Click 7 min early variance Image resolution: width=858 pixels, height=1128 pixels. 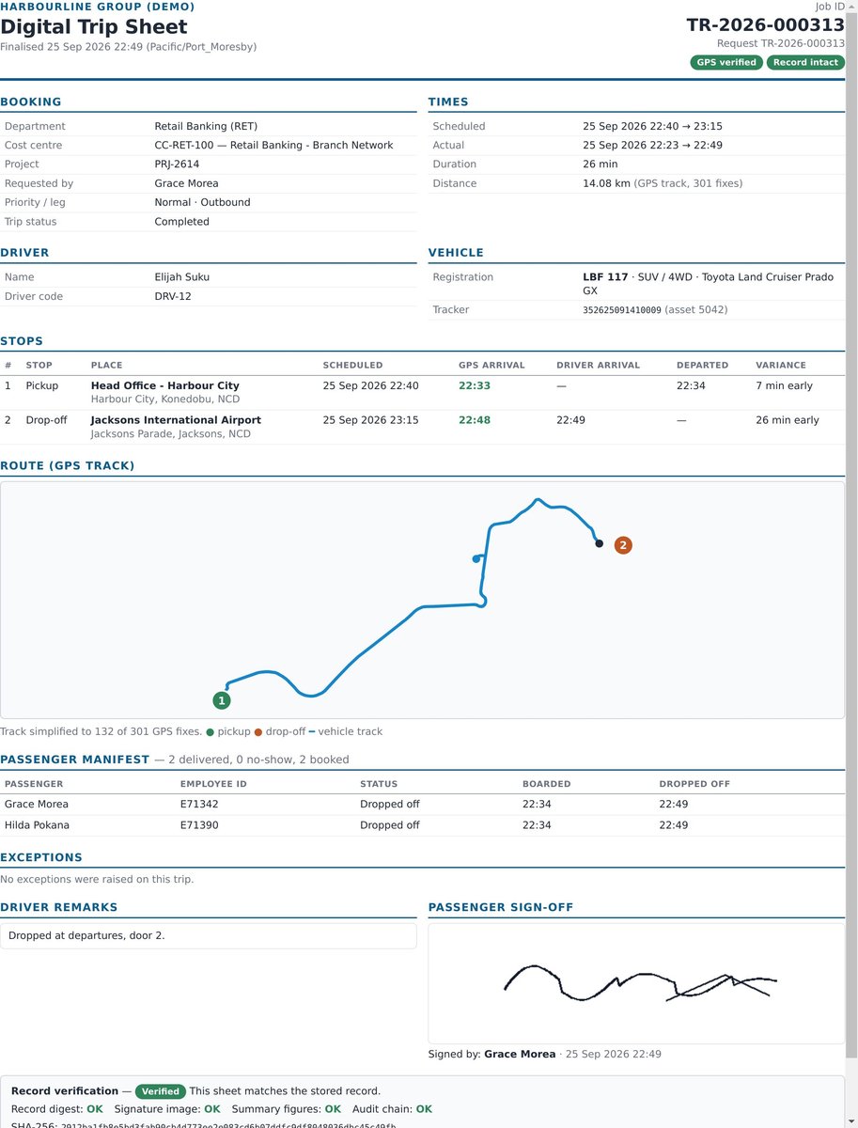pos(785,385)
